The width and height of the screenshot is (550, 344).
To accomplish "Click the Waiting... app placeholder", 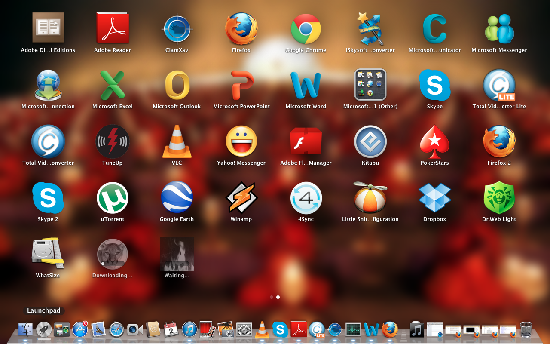I will [x=177, y=254].
